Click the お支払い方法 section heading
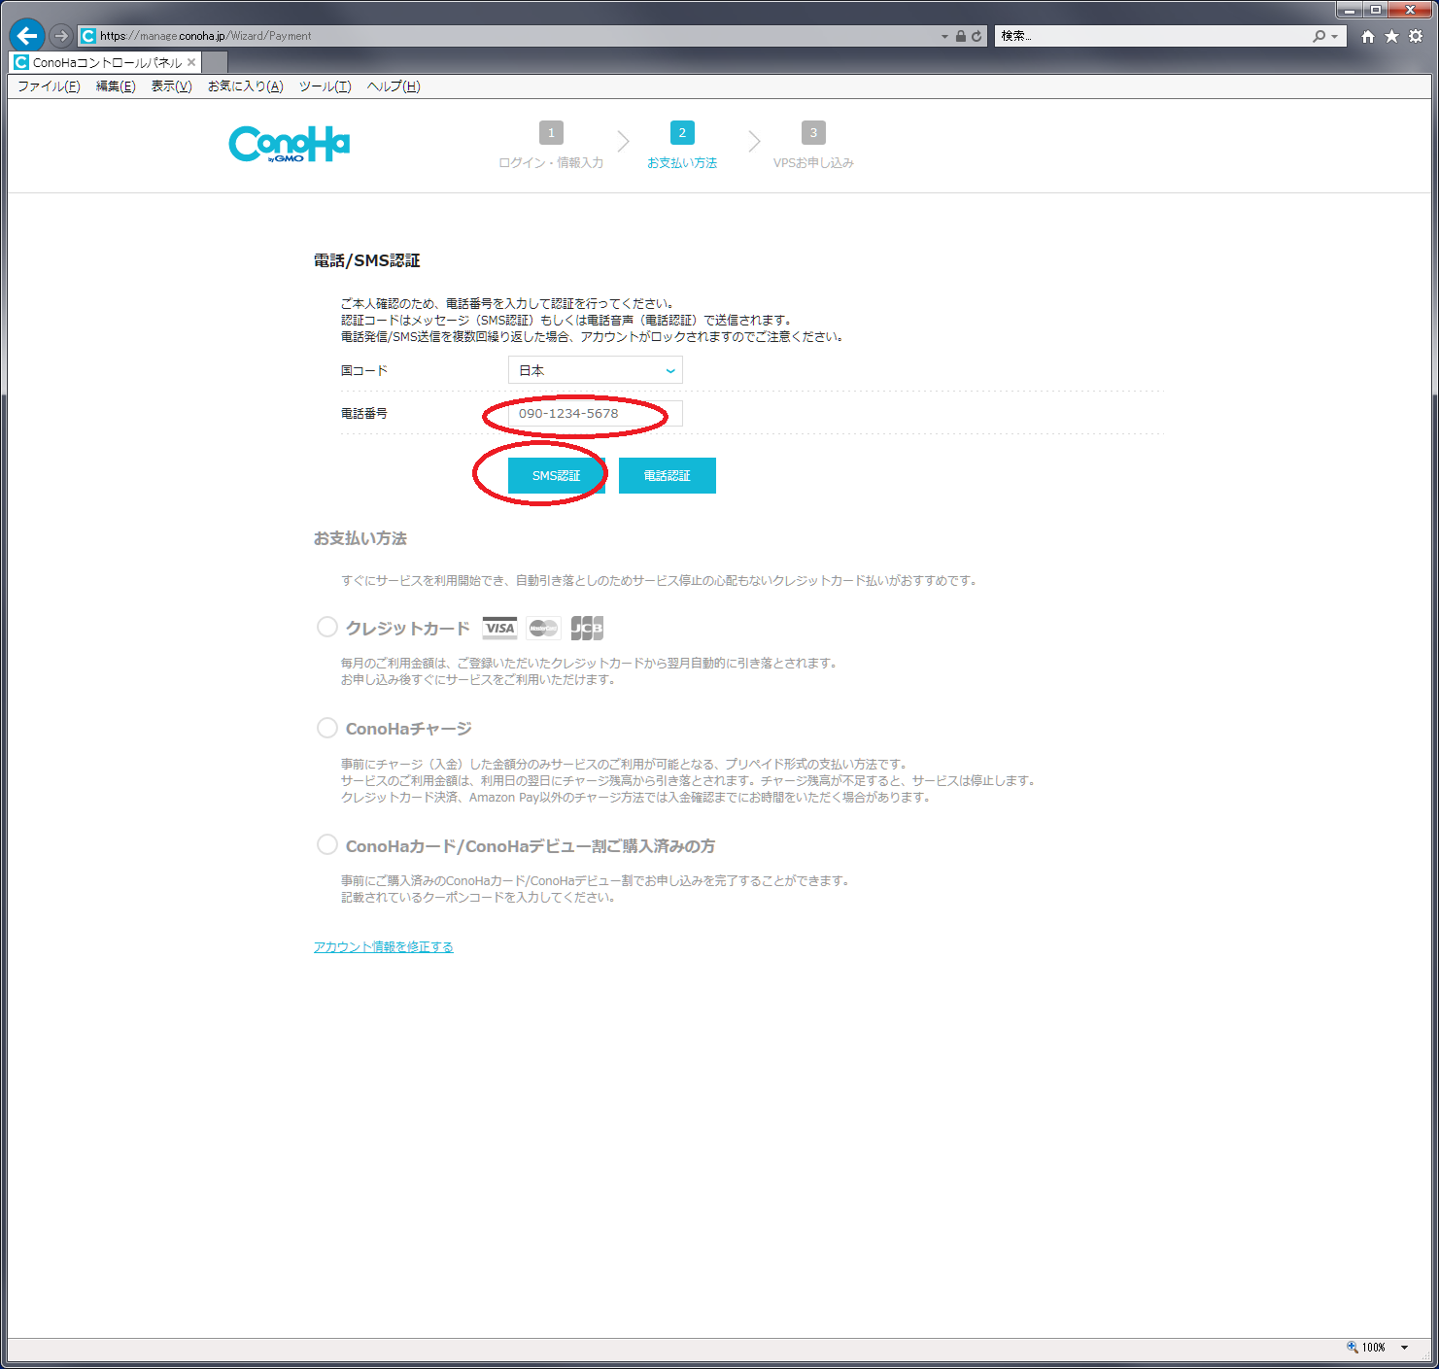This screenshot has height=1369, width=1439. pyautogui.click(x=360, y=538)
